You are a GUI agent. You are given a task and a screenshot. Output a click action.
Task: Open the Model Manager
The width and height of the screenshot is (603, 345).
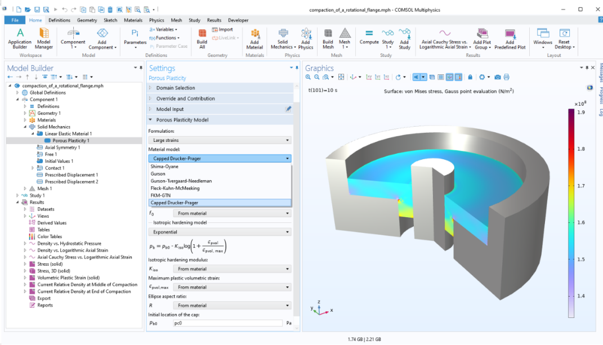44,38
